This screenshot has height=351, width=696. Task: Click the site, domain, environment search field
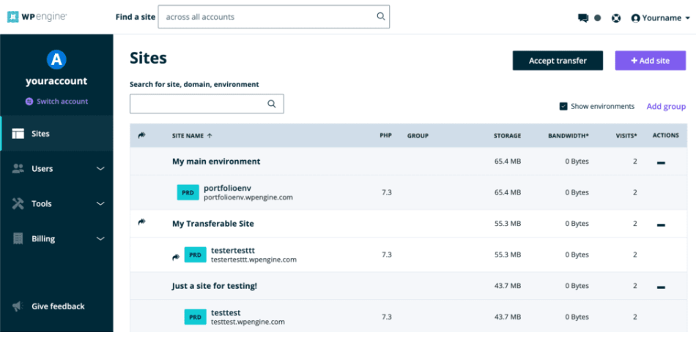(198, 104)
